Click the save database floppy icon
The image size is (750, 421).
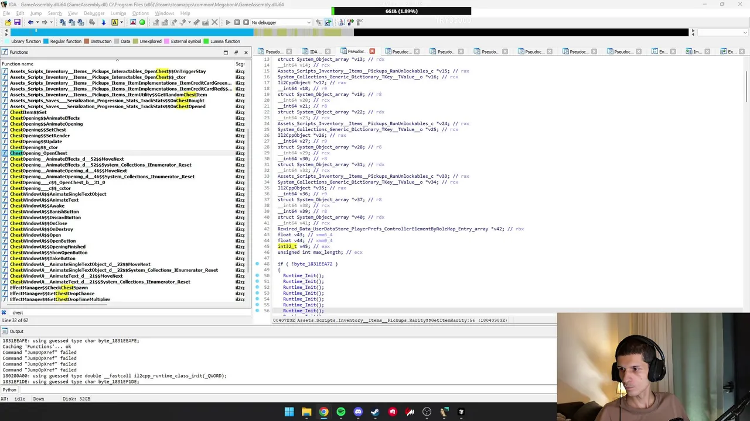click(17, 22)
